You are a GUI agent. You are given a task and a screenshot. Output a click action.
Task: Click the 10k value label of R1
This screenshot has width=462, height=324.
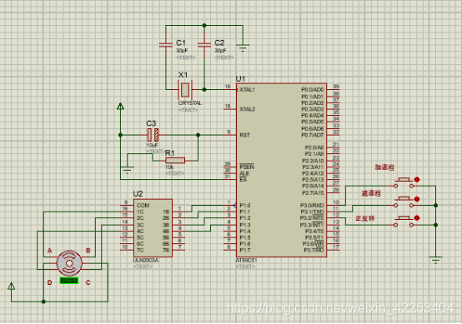pyautogui.click(x=169, y=167)
